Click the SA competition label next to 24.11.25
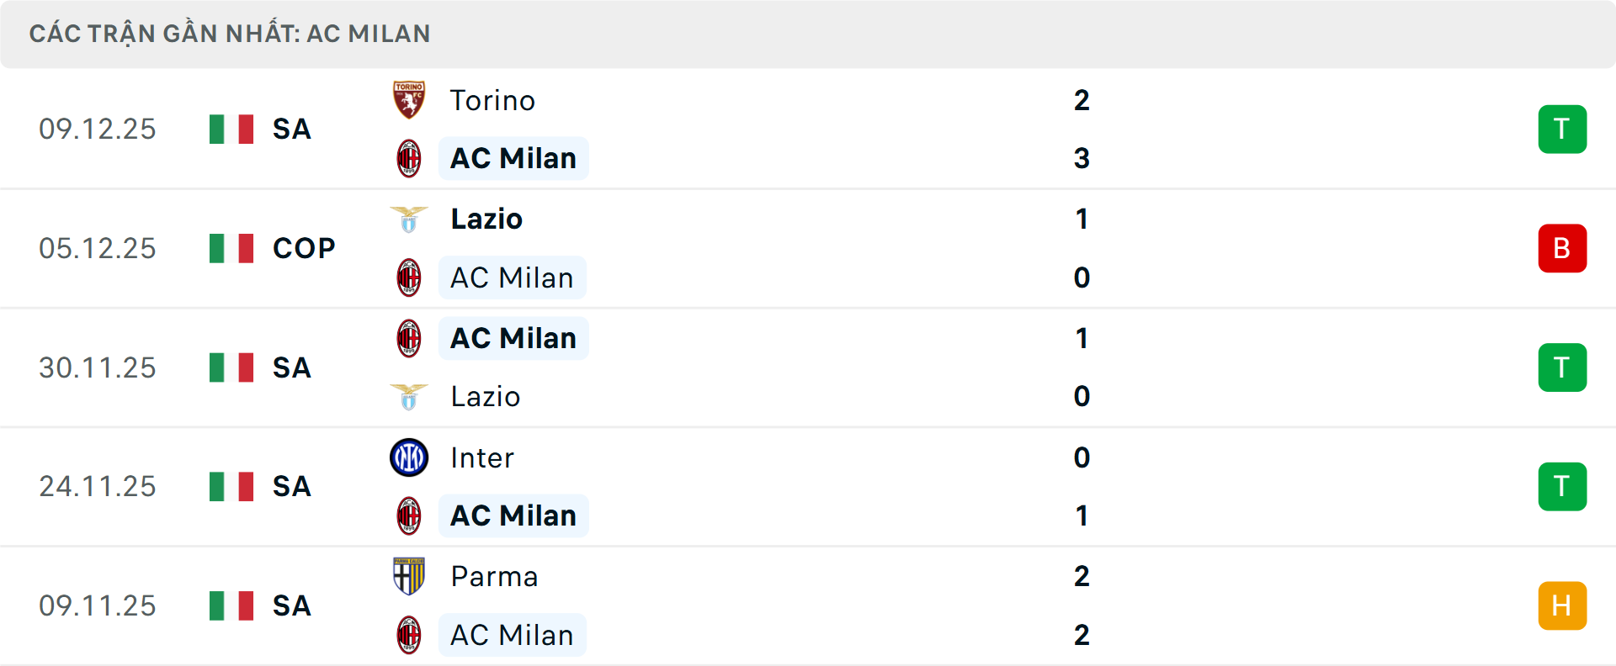This screenshot has height=666, width=1616. click(x=290, y=486)
